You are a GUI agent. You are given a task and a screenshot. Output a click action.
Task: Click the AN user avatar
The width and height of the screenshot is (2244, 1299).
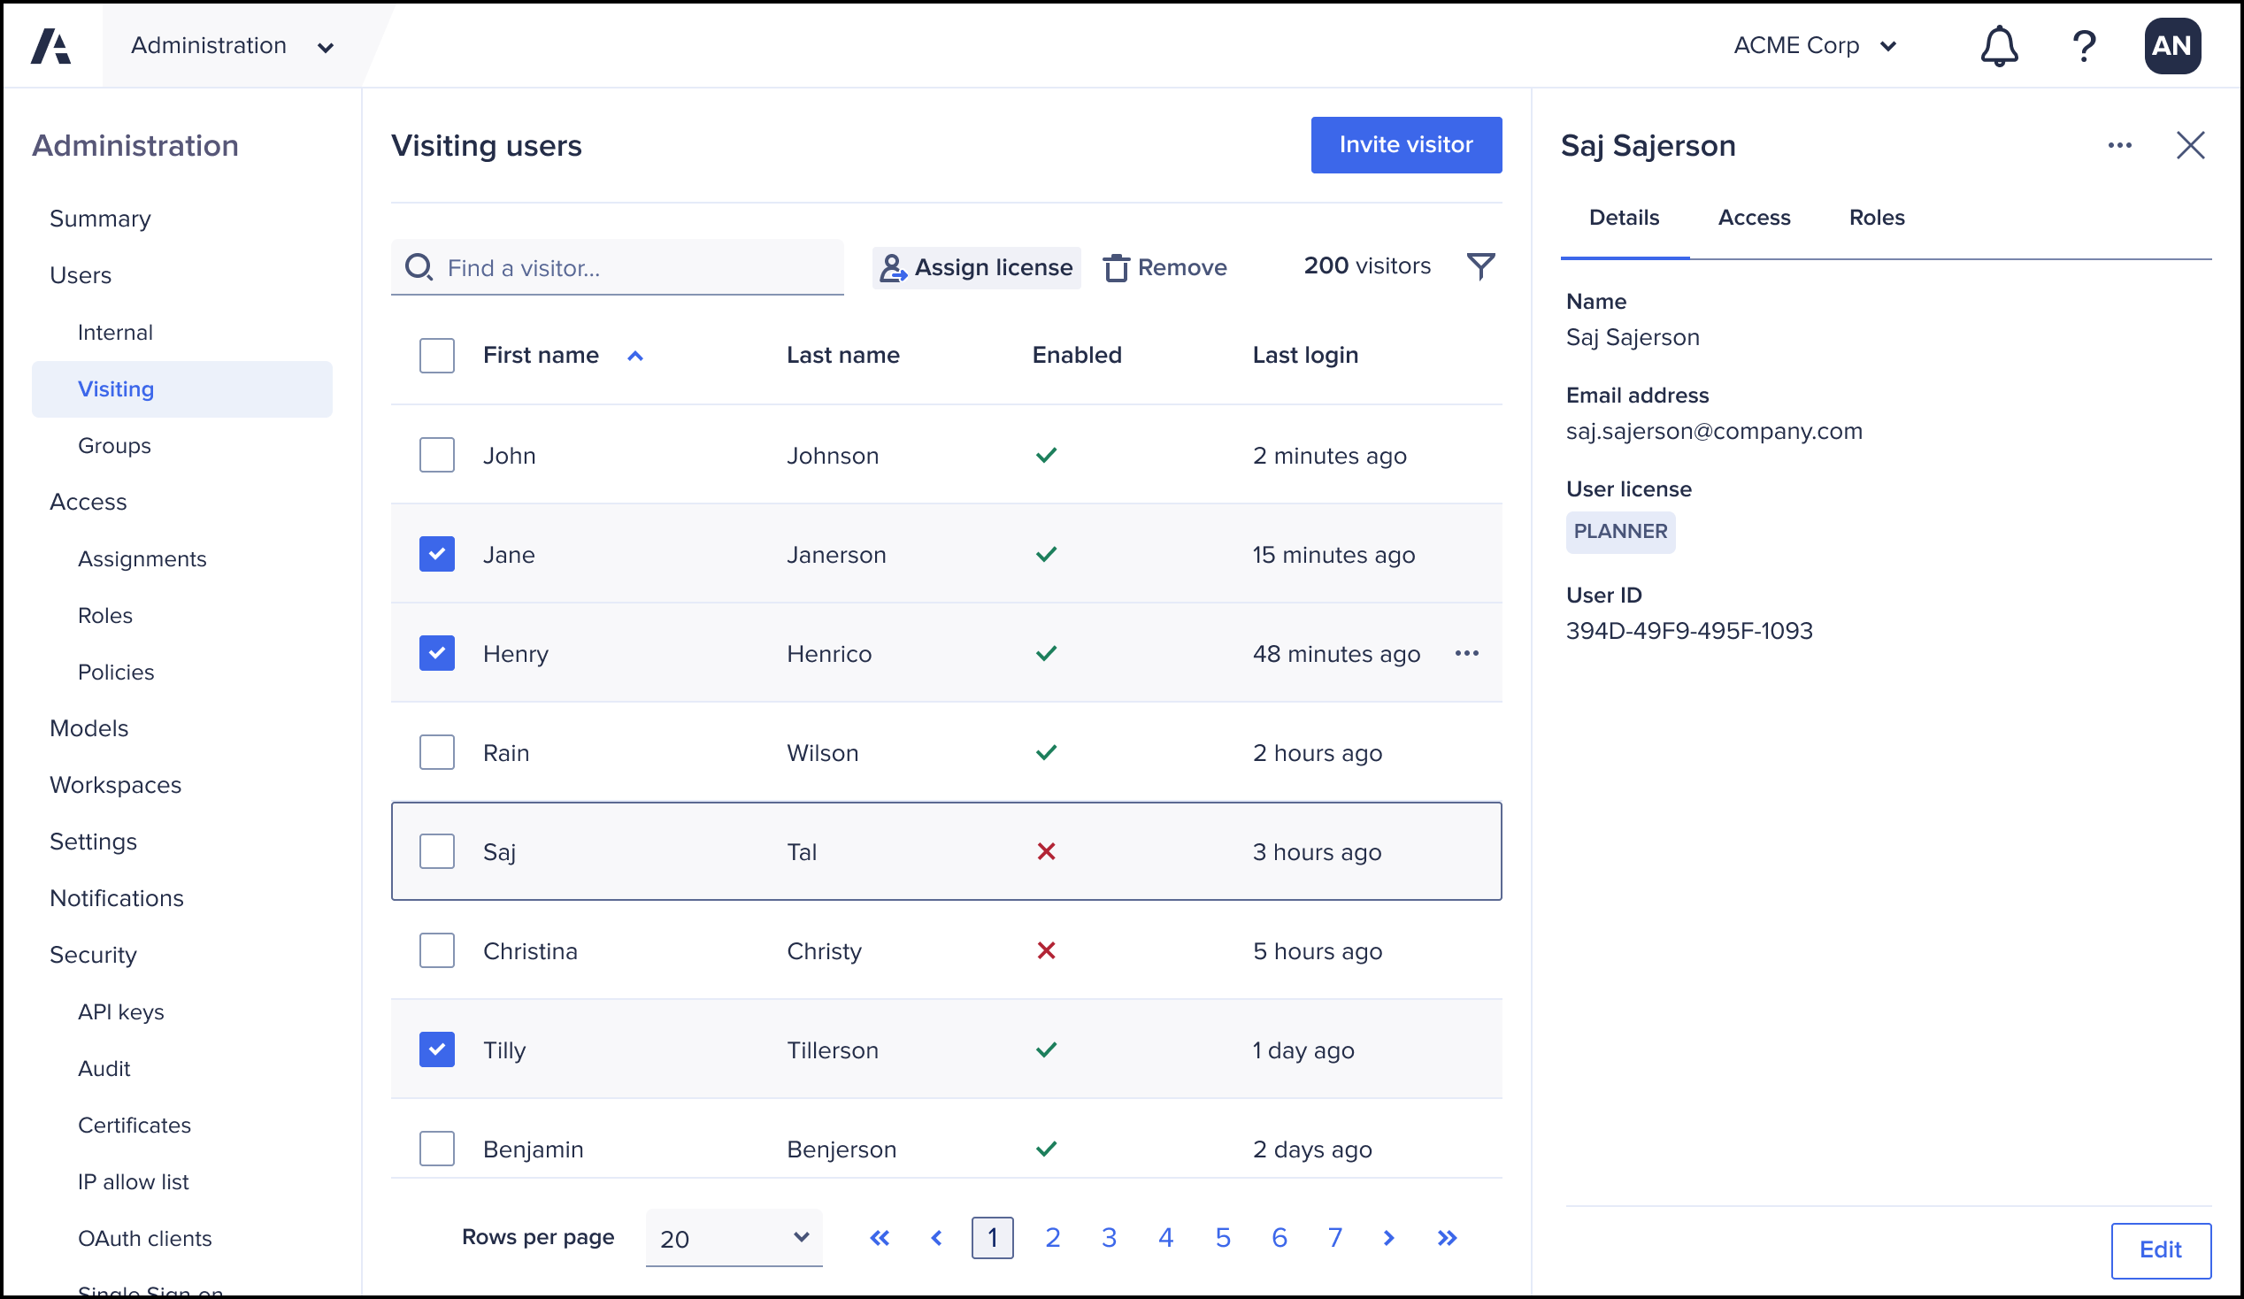[2171, 45]
